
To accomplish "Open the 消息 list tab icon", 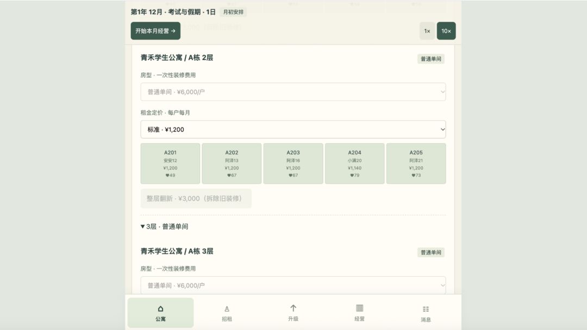I will click(426, 309).
